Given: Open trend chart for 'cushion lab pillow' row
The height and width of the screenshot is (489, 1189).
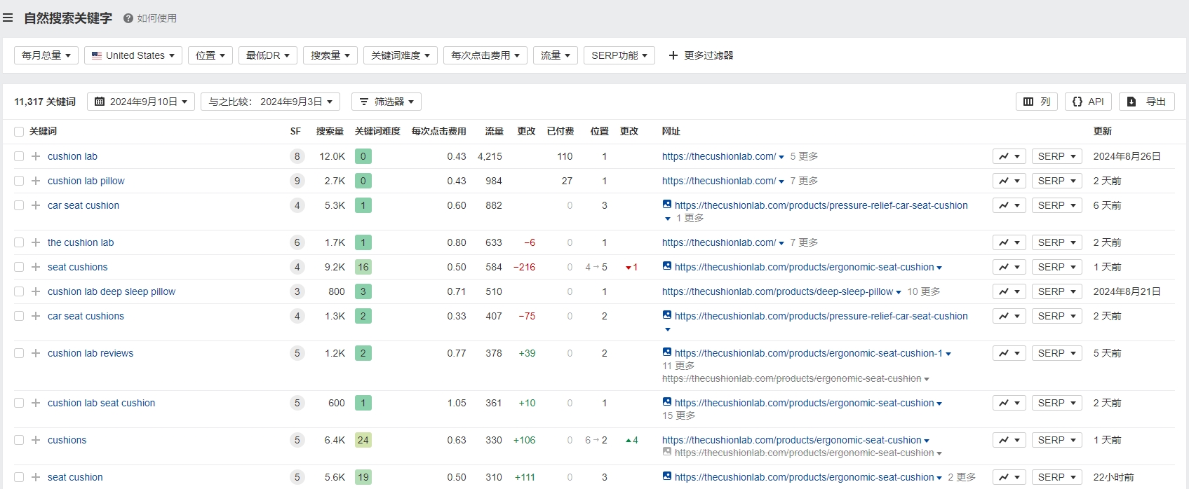Looking at the screenshot, I should click(1009, 181).
